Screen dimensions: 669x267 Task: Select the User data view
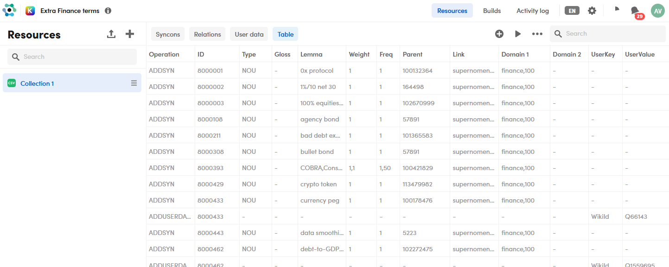tap(249, 34)
